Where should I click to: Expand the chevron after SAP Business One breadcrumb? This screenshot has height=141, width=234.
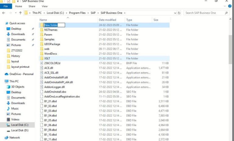[x=125, y=13]
